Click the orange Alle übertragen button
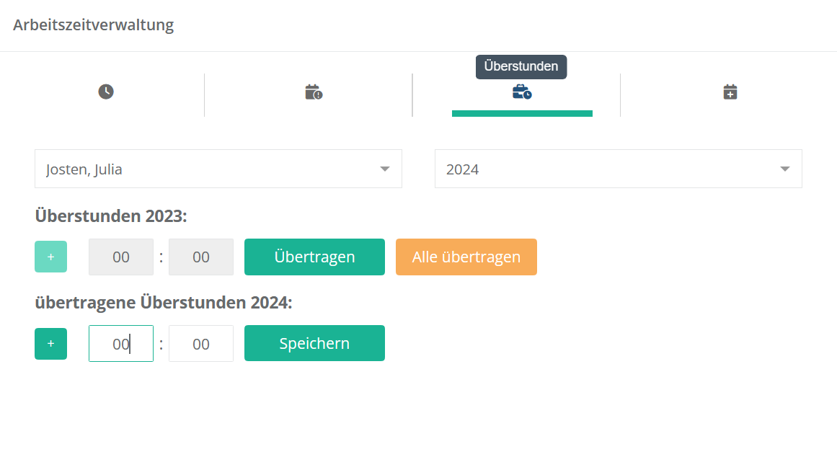The height and width of the screenshot is (457, 837). (466, 257)
